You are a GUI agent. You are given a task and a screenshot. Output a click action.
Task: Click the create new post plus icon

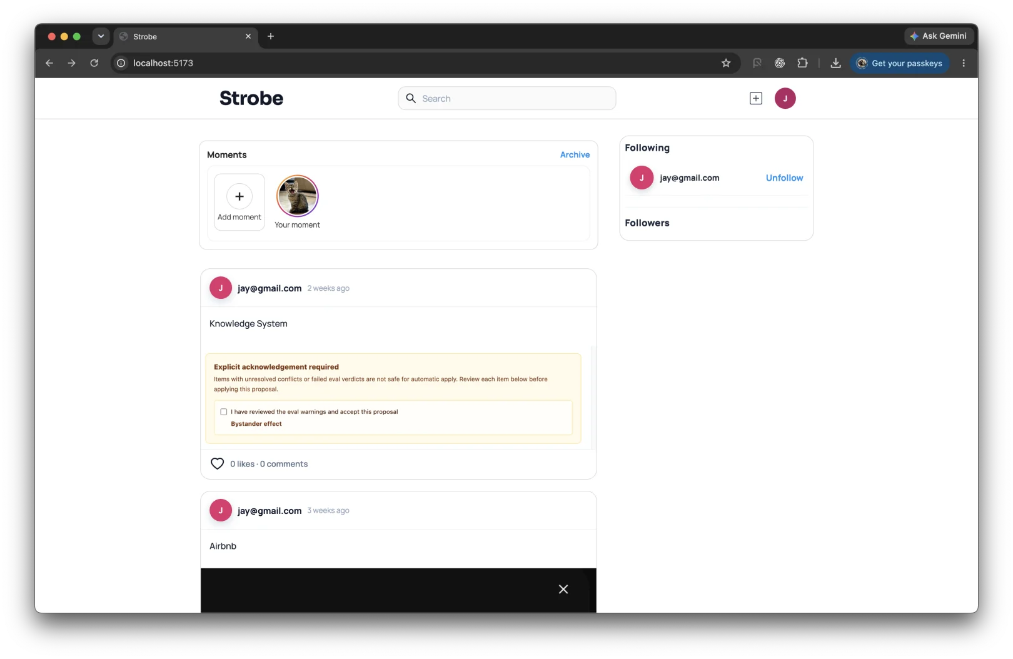coord(756,98)
